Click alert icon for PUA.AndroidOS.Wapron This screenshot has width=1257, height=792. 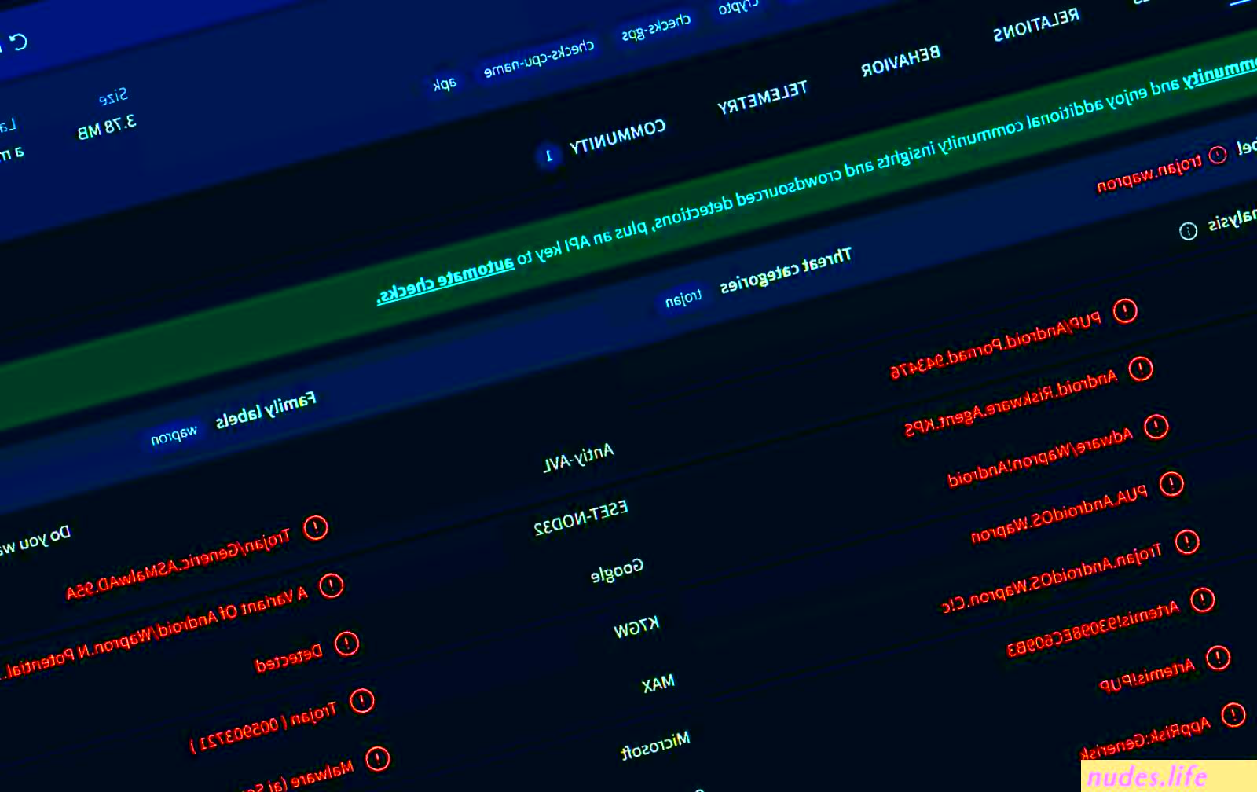pos(1171,484)
